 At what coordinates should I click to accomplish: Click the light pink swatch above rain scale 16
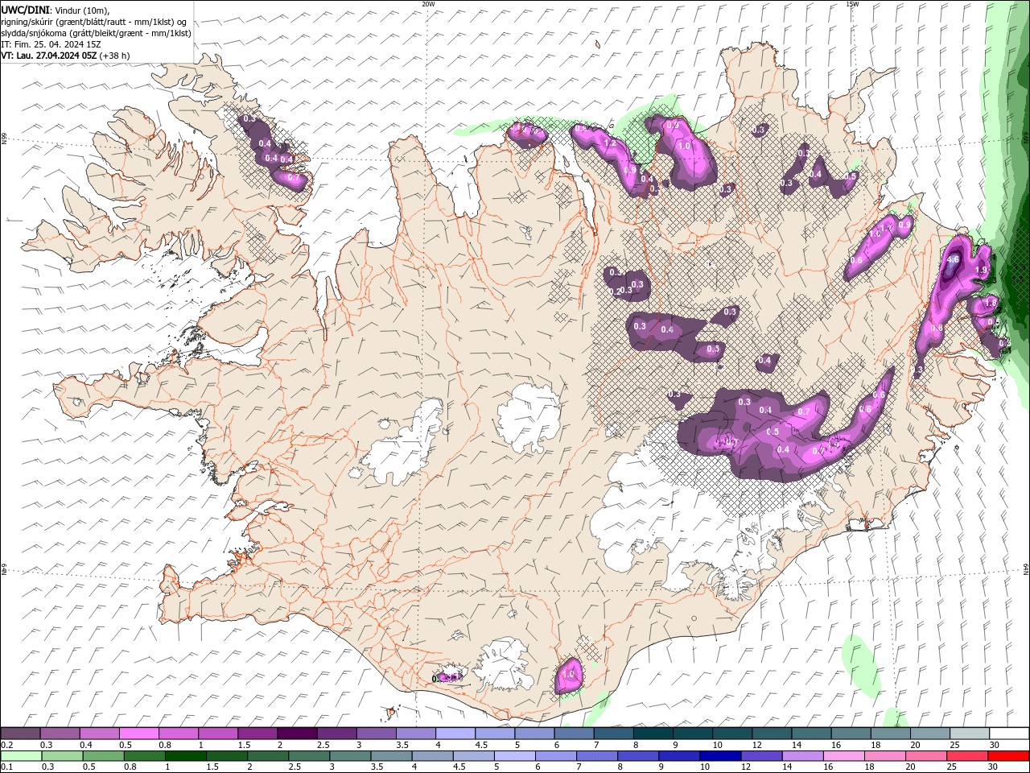click(844, 756)
